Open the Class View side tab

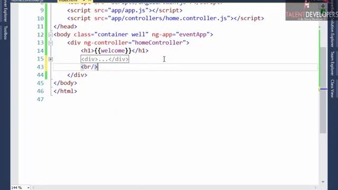(x=332, y=88)
